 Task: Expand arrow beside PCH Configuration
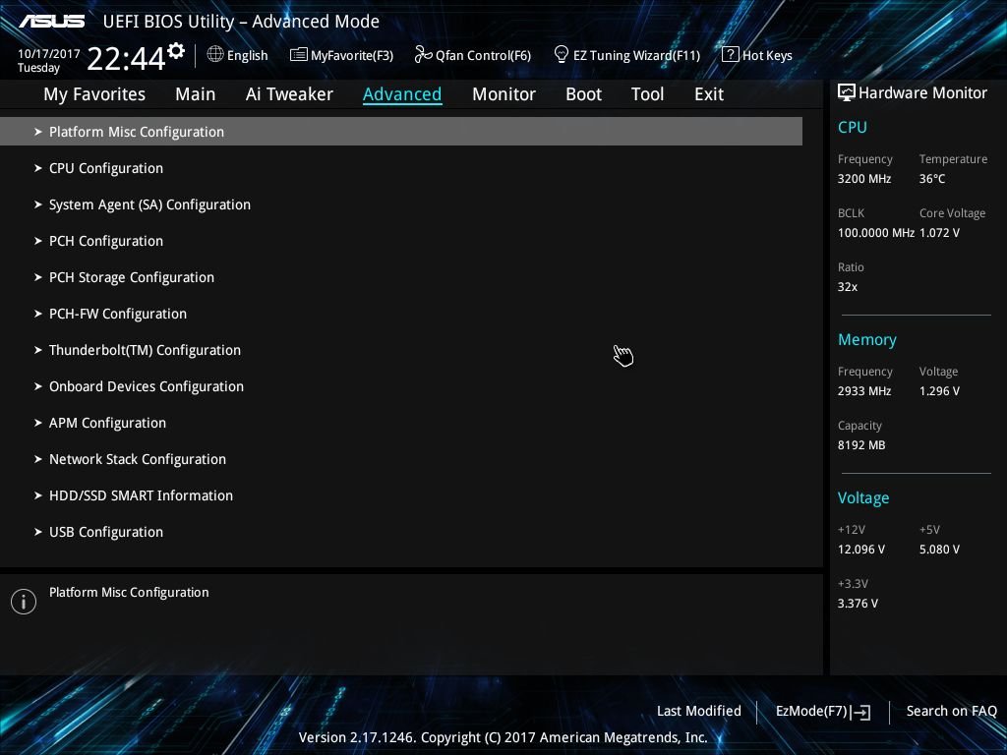[x=38, y=241]
